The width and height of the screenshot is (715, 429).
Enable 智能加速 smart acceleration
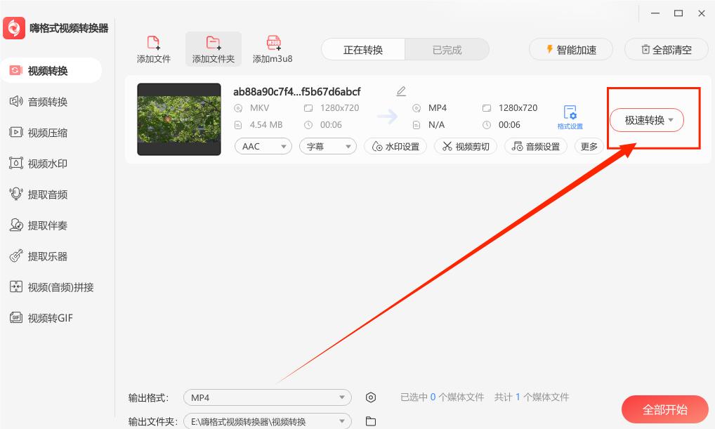point(570,49)
